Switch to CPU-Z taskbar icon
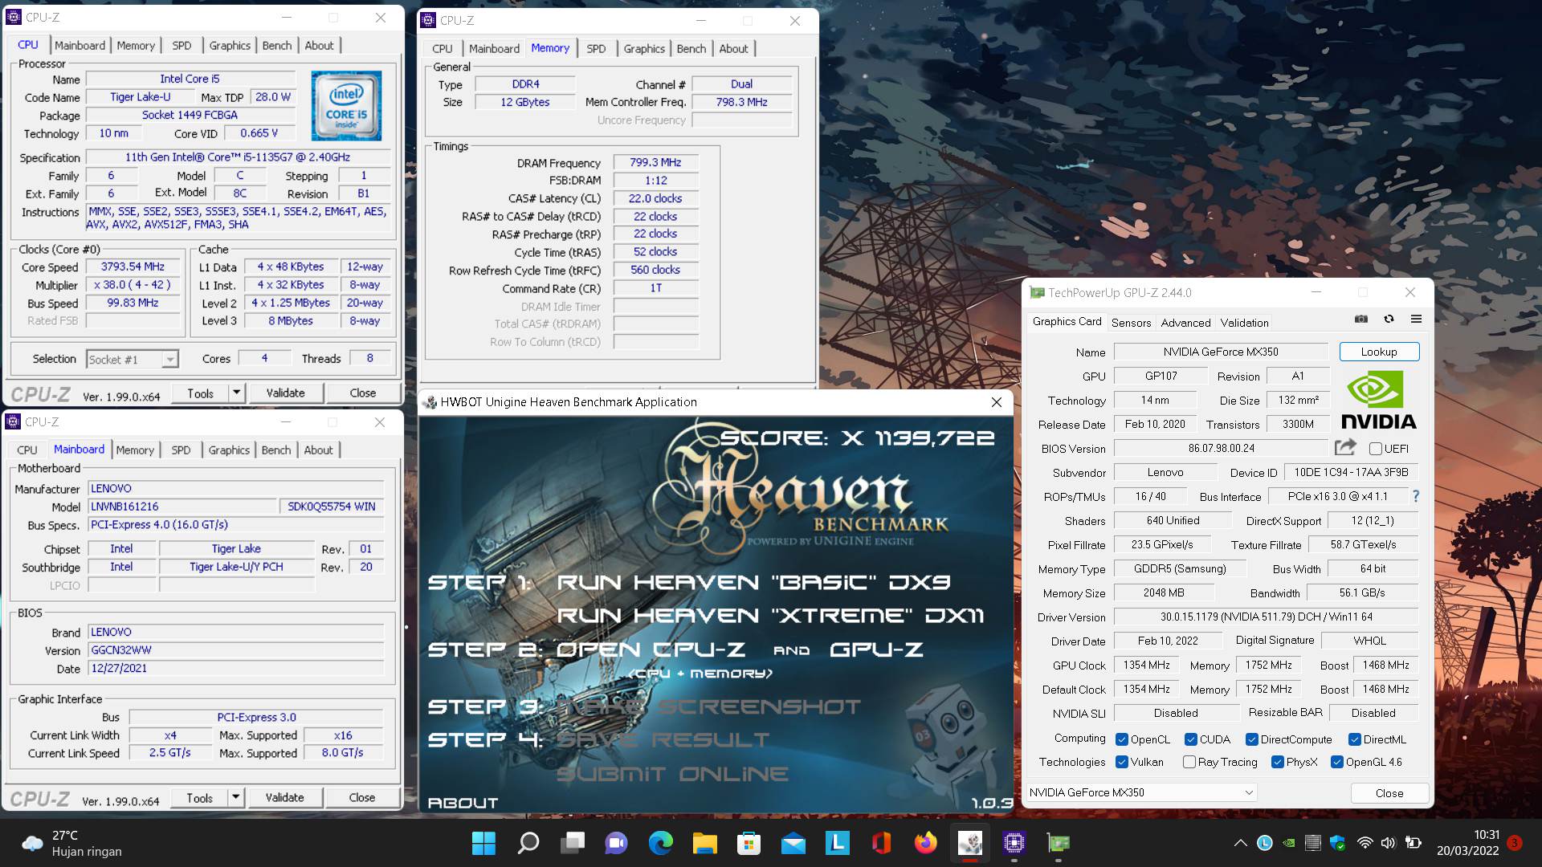The width and height of the screenshot is (1542, 867). tap(1014, 843)
